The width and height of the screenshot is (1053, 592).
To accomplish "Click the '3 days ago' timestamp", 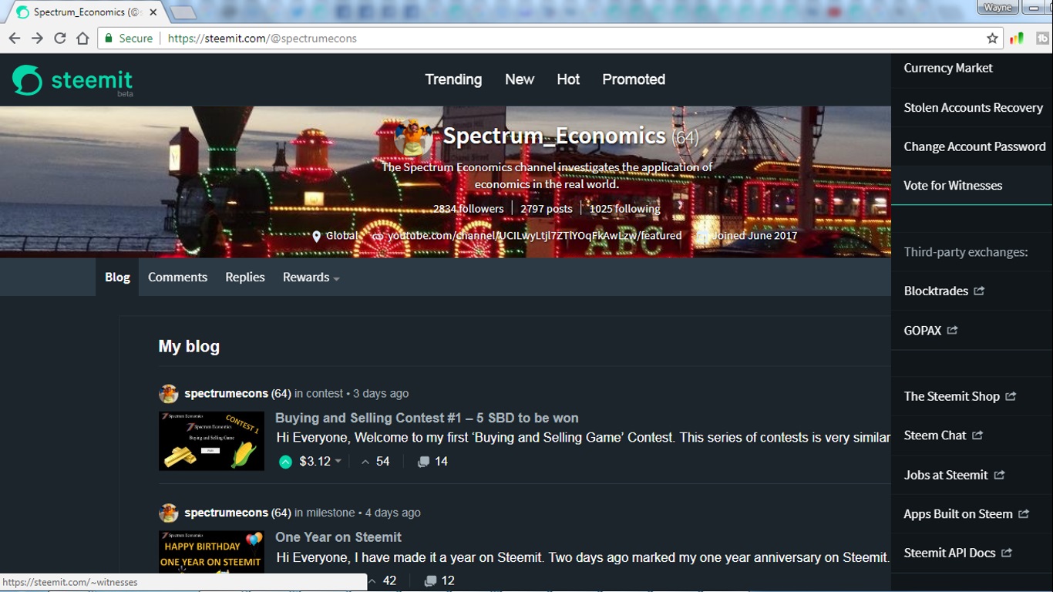I will [x=381, y=394].
